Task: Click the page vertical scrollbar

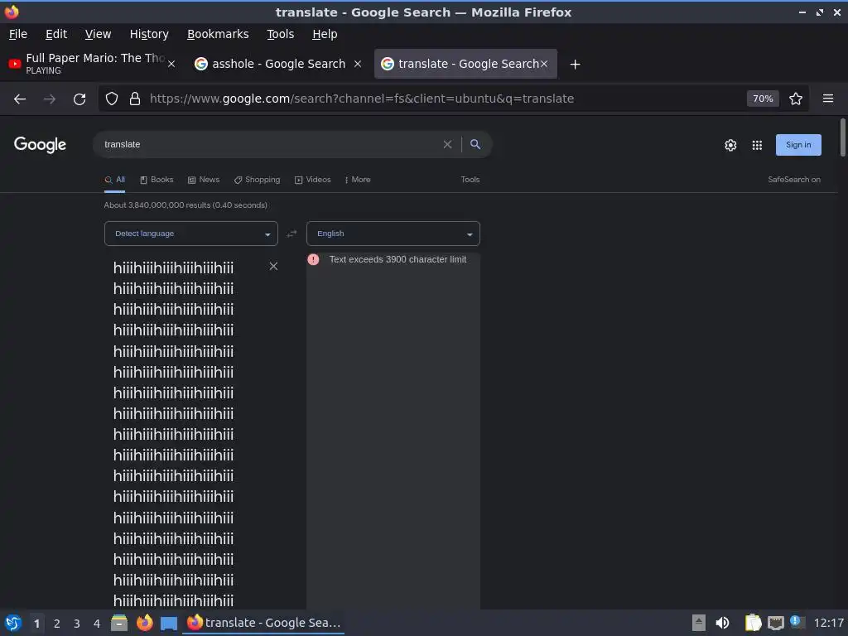Action: pos(842,137)
